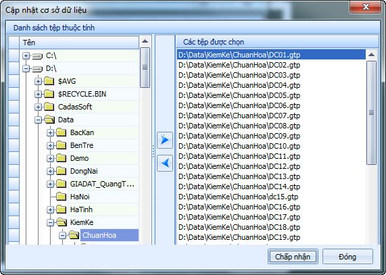
Task: Expand the CadasSoft folder node
Action: tap(38, 107)
